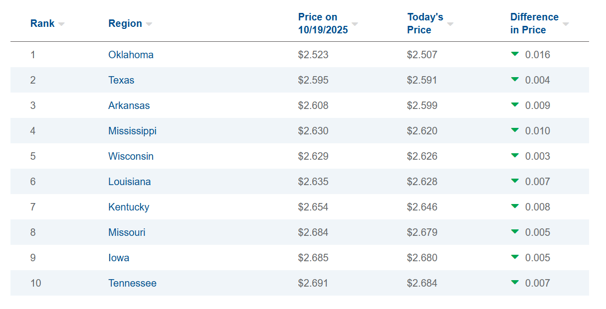Sort by Difference in Price header text
The width and height of the screenshot is (606, 309).
point(534,23)
